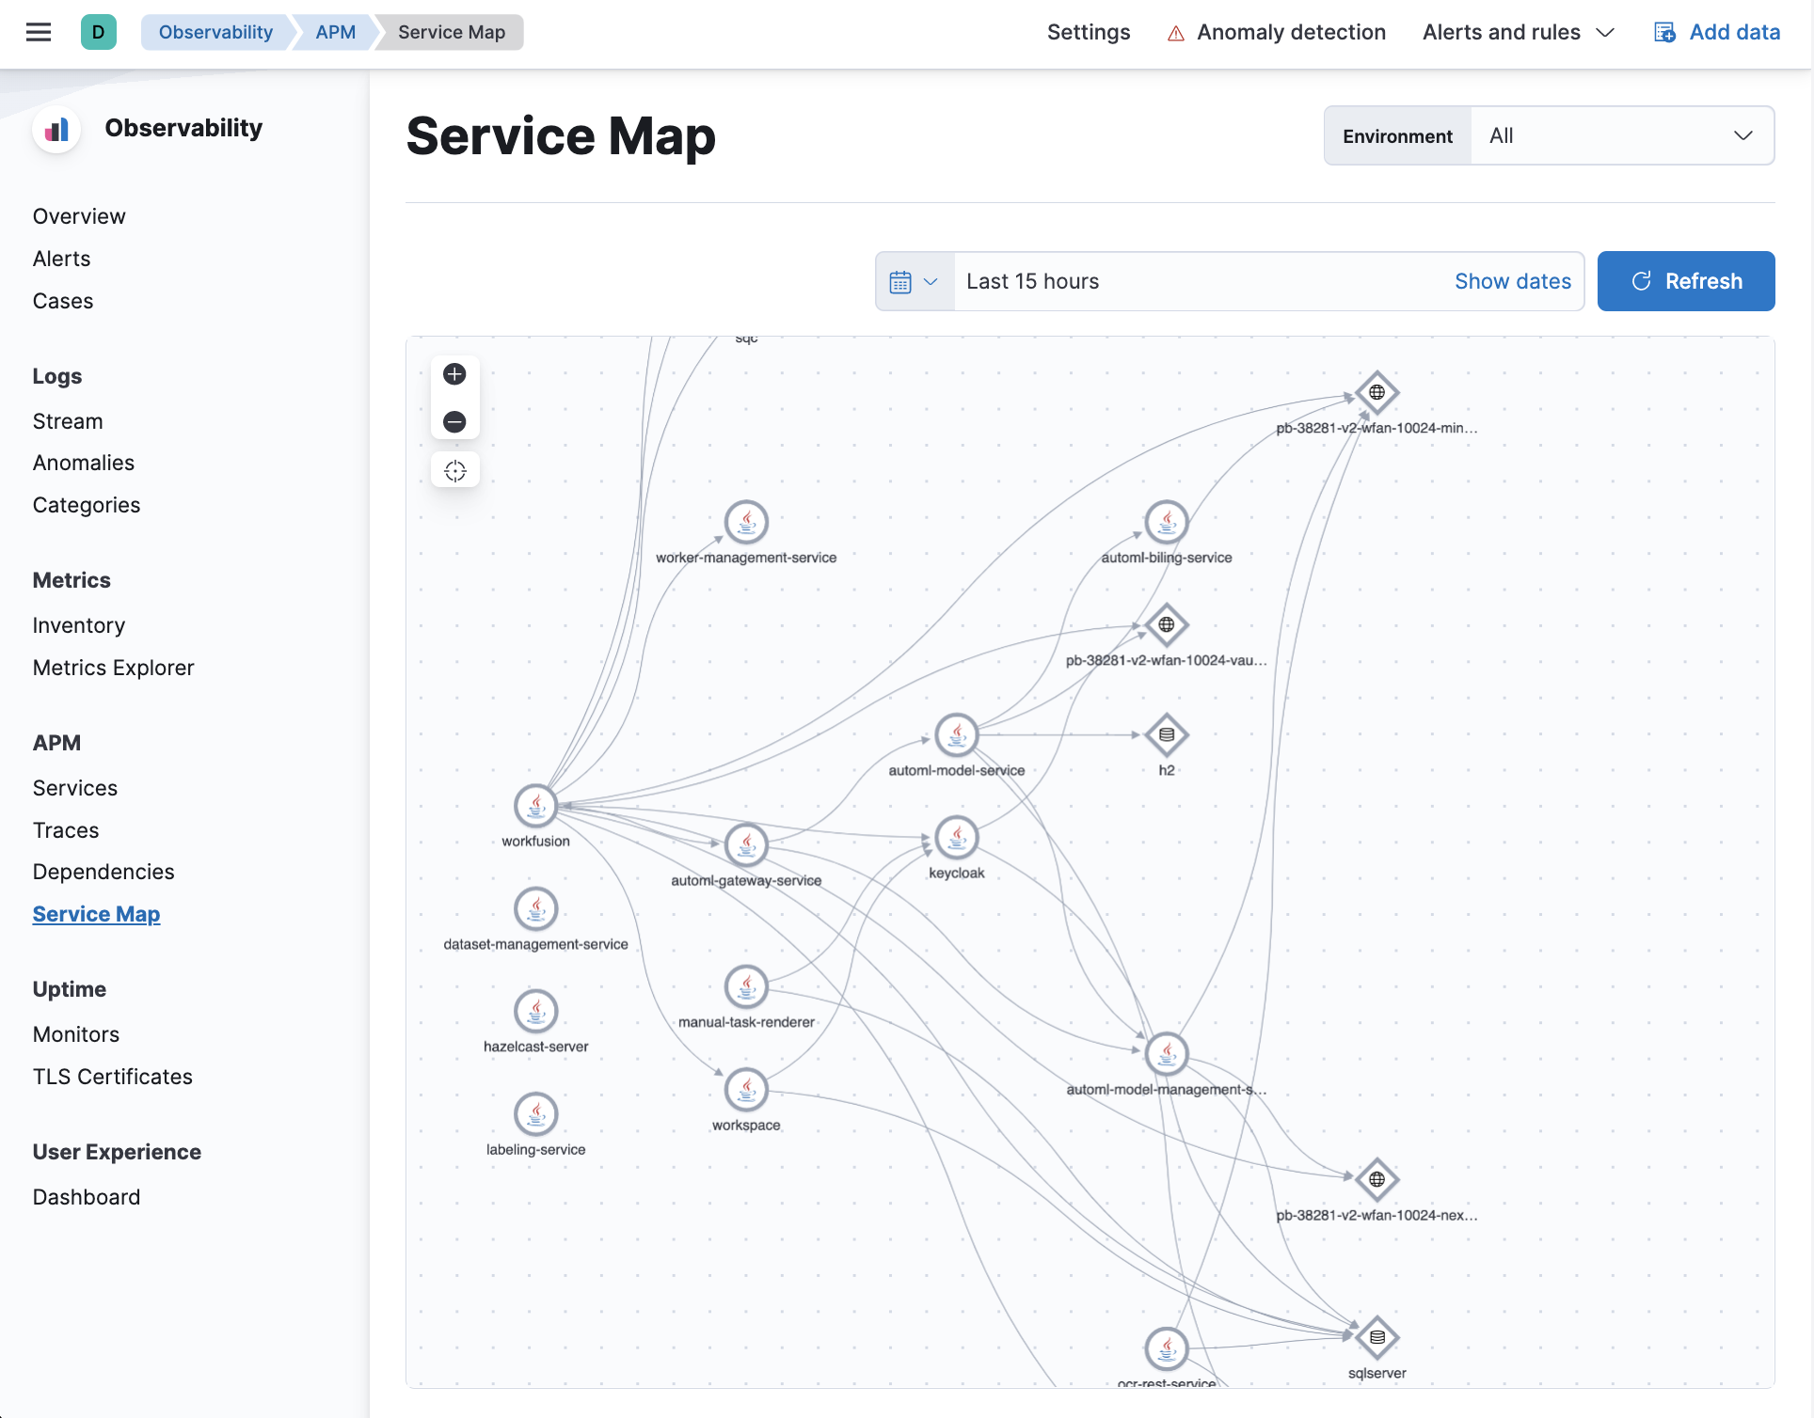Click the green D space avatar

point(99,32)
